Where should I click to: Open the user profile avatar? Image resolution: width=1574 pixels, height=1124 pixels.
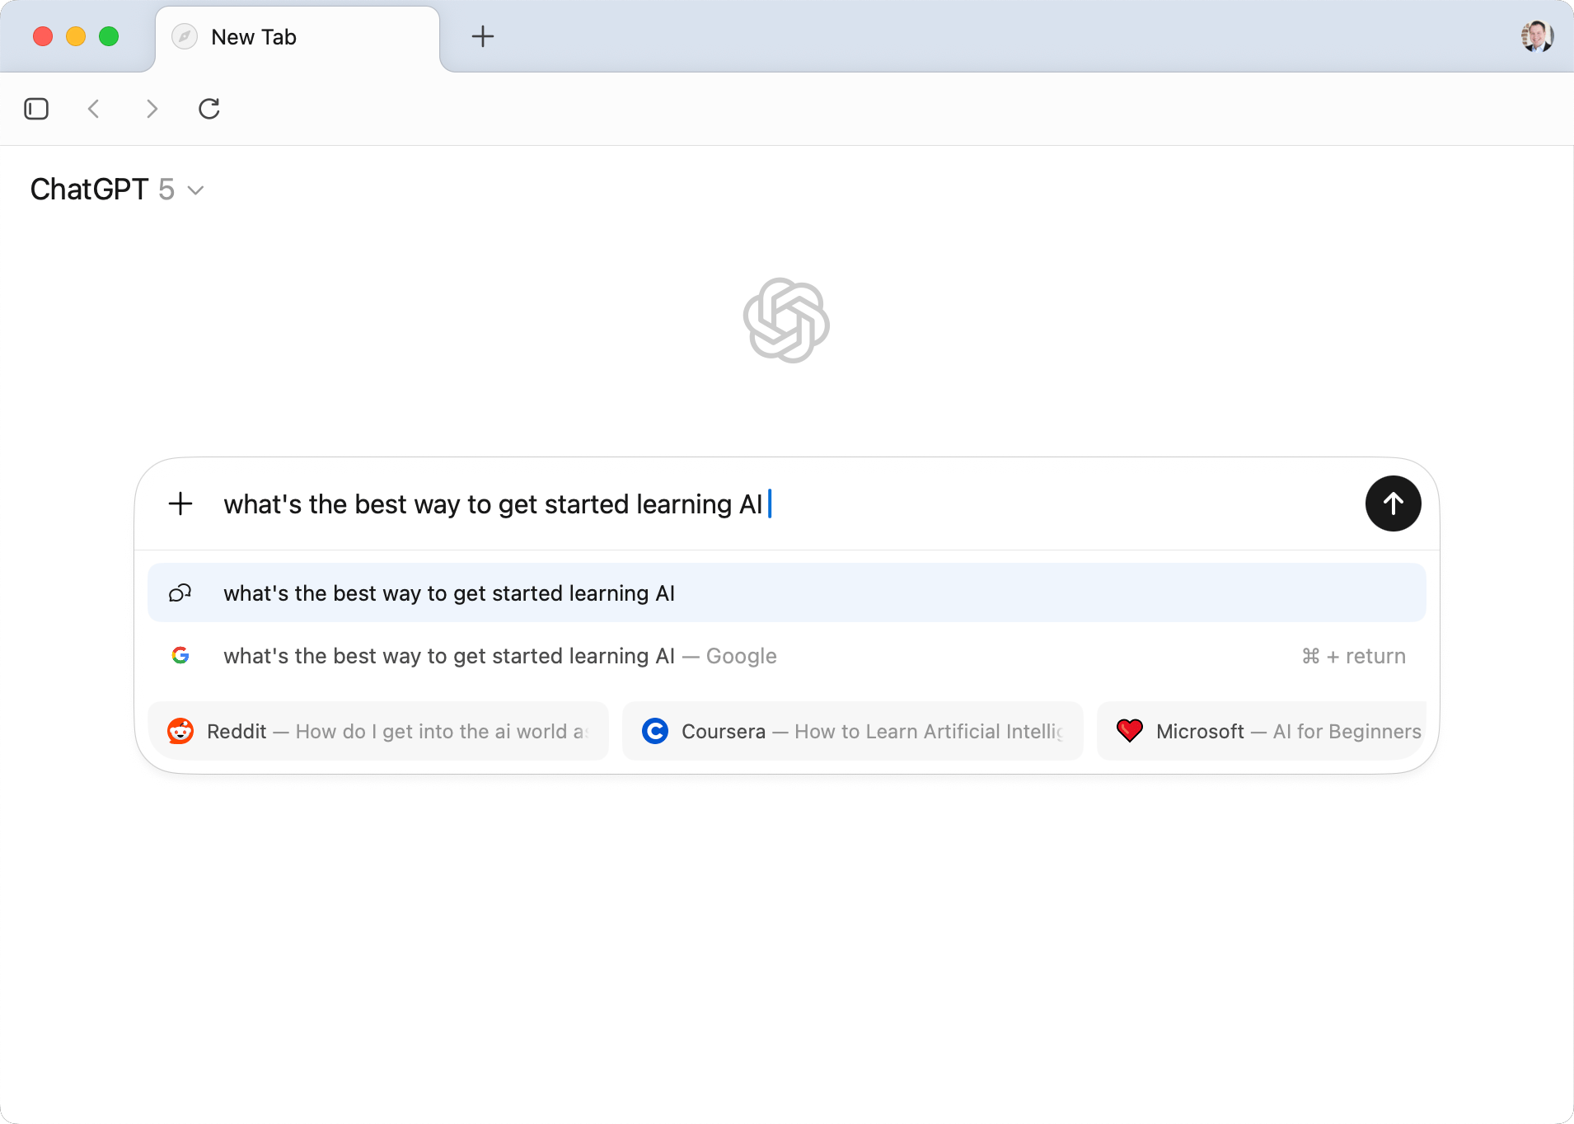click(x=1537, y=36)
